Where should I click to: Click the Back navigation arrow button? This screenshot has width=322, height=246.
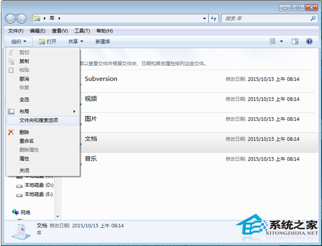pos(11,19)
